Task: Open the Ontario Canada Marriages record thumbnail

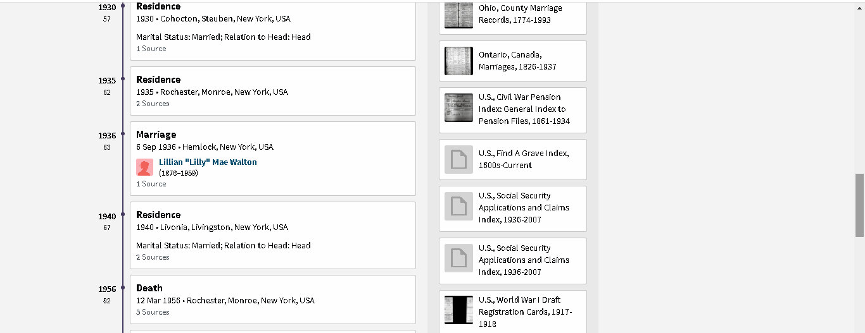Action: coord(458,61)
